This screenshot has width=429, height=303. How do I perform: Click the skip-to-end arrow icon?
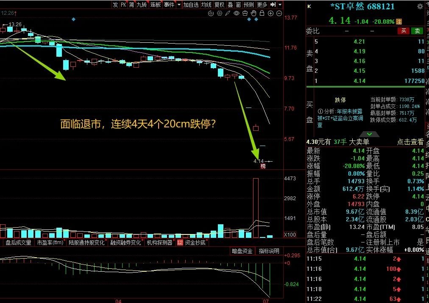tap(273, 5)
